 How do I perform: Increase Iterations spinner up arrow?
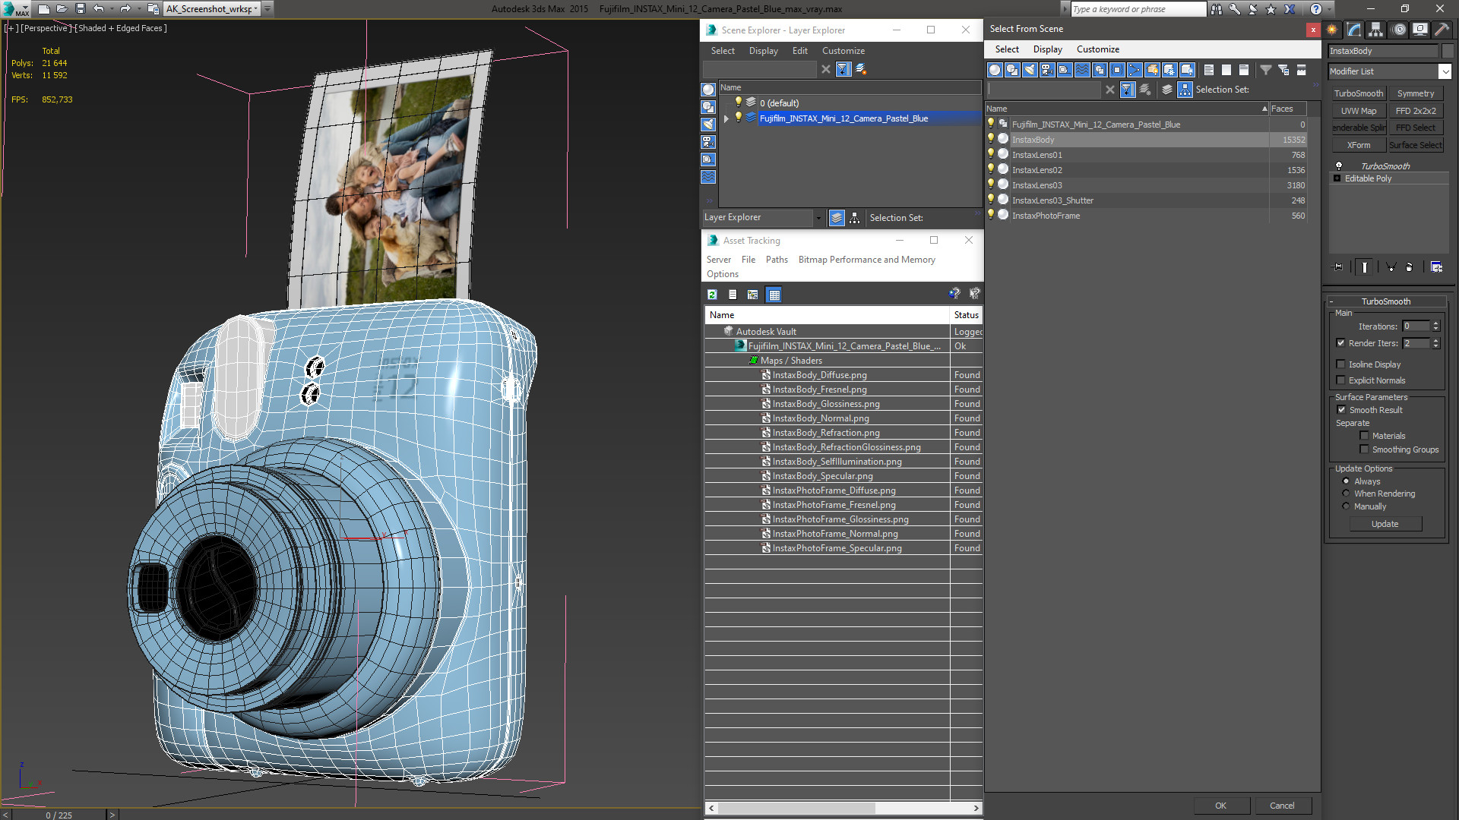(1436, 323)
